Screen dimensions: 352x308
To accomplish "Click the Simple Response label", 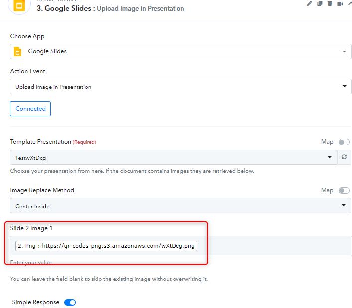I will pos(36,302).
